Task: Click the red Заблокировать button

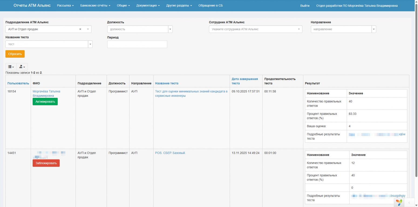Action: click(x=46, y=163)
